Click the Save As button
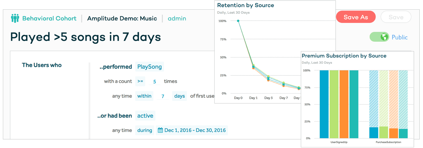This screenshot has height=148, width=423. coord(356,17)
